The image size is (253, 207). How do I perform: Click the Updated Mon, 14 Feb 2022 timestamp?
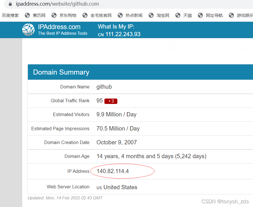65,198
